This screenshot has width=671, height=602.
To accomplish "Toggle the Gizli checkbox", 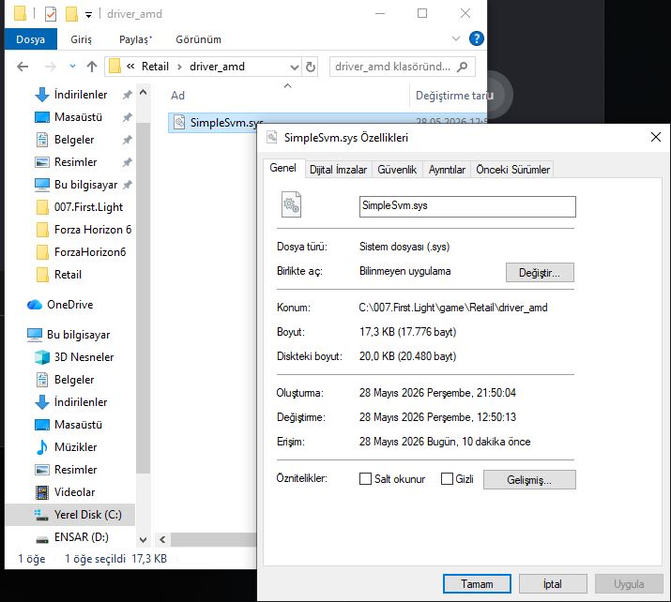I will click(447, 479).
